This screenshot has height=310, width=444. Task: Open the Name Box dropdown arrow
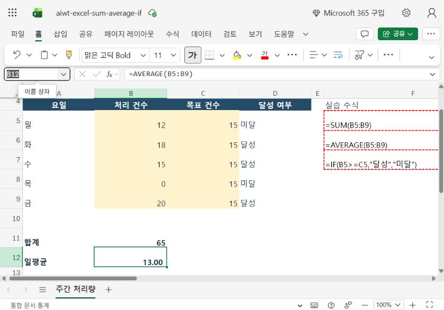[63, 75]
